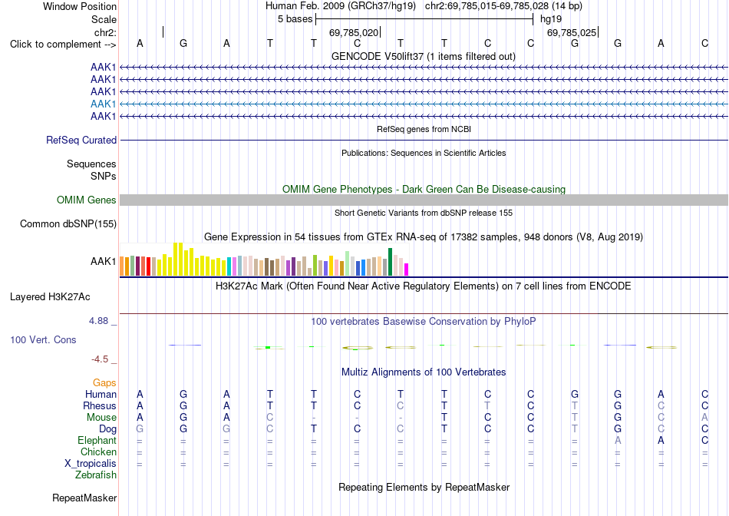This screenshot has height=516, width=729.
Task: Select the Dog alignment row label
Action: [107, 429]
